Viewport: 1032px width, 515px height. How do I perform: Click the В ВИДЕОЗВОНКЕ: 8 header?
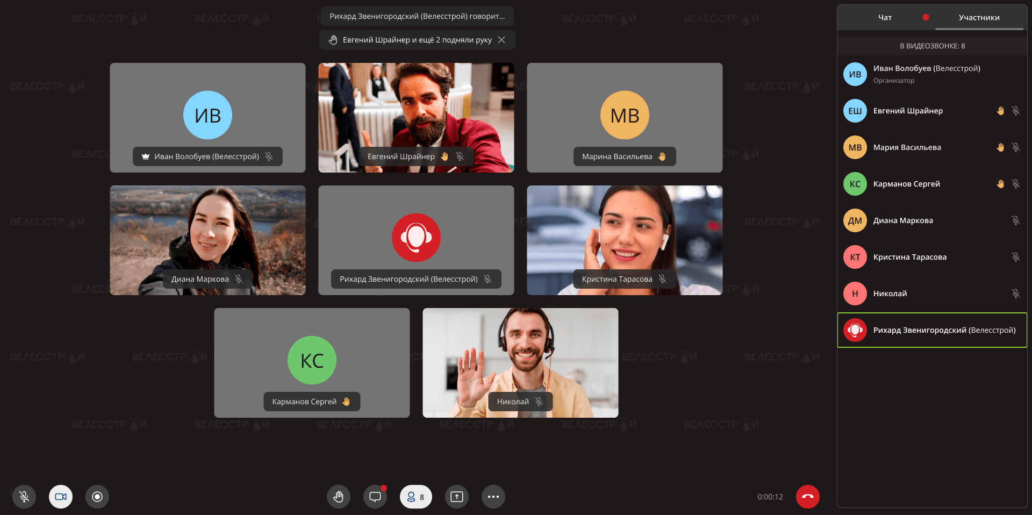click(932, 46)
